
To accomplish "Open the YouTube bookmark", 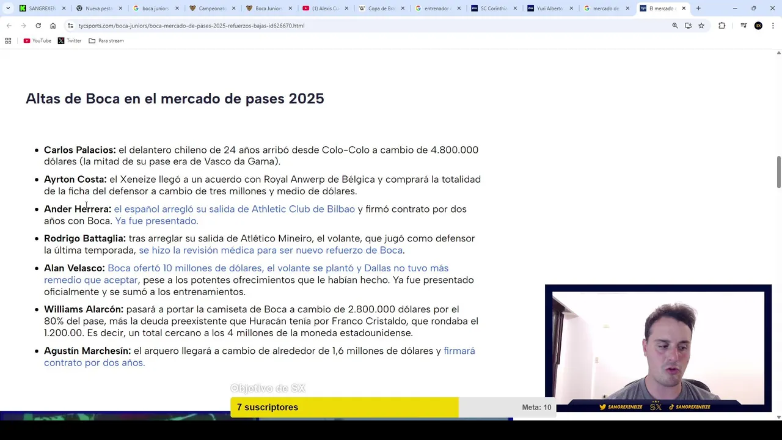I will [37, 40].
